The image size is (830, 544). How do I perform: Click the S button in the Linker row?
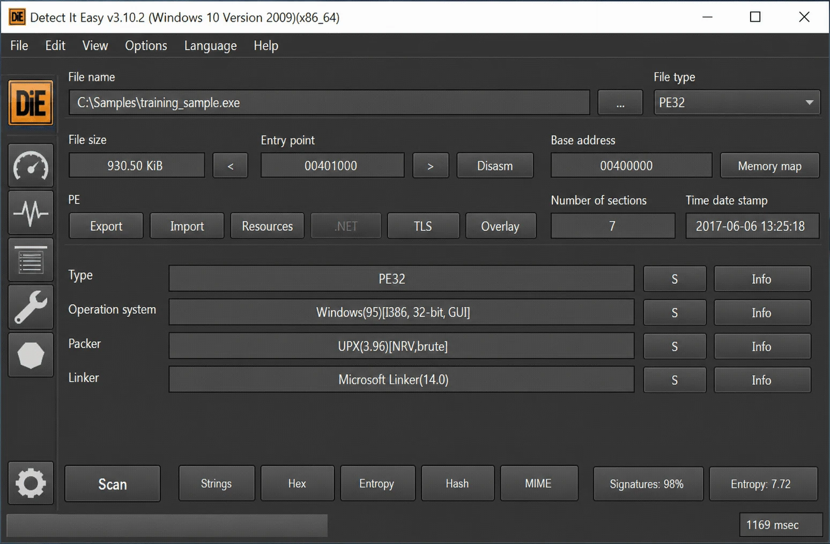click(x=675, y=380)
